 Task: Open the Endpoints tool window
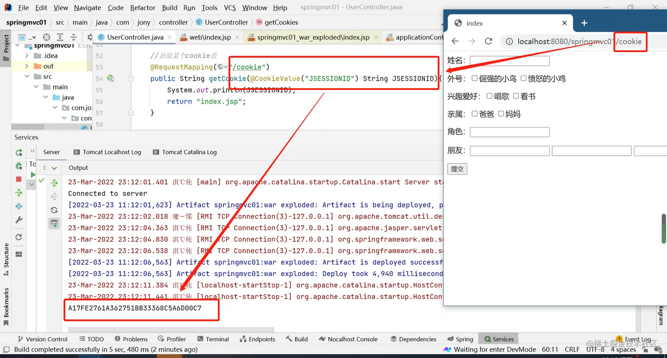(257, 339)
